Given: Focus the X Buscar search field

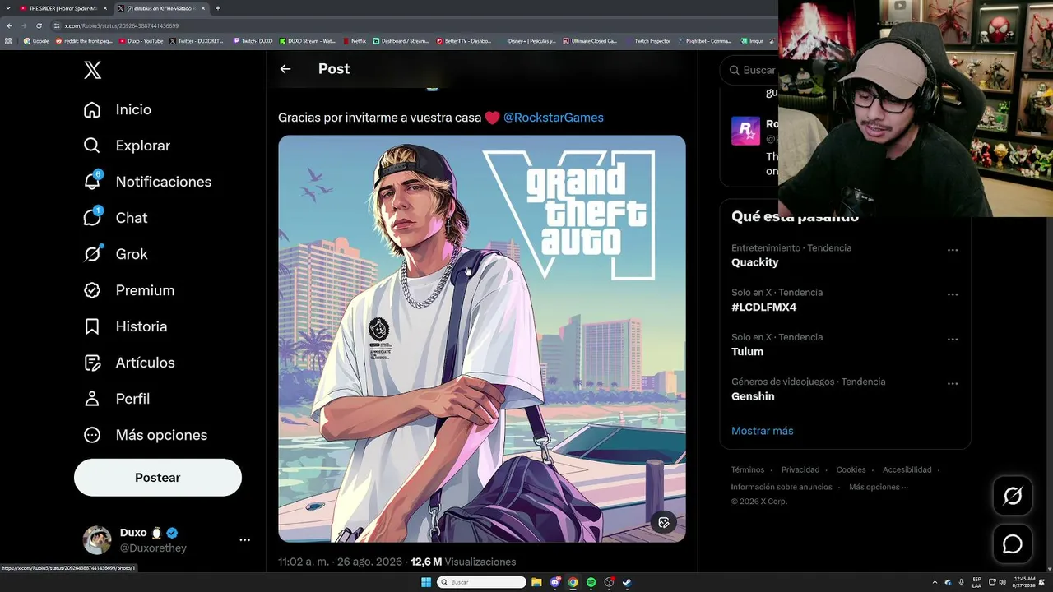Looking at the screenshot, I should [x=749, y=71].
